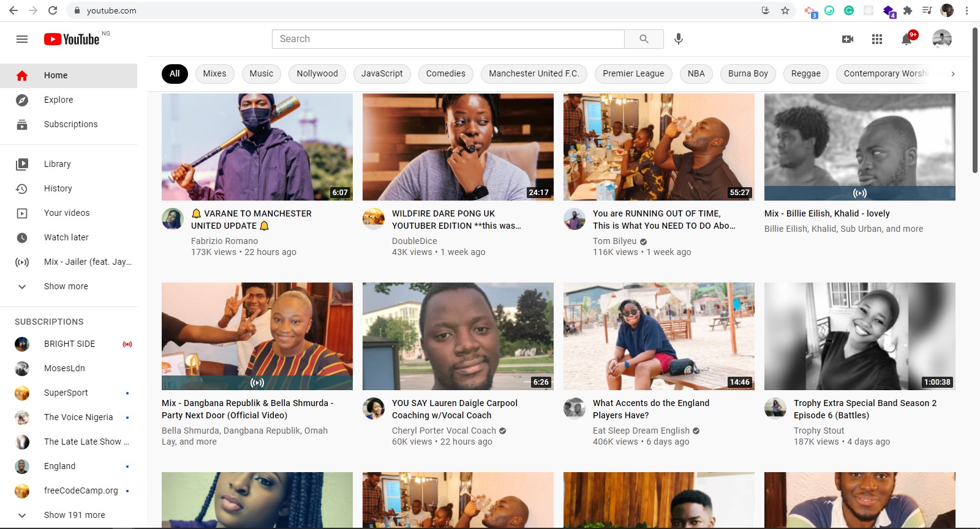Open BRIGHT SIDE subscription channel

[69, 344]
